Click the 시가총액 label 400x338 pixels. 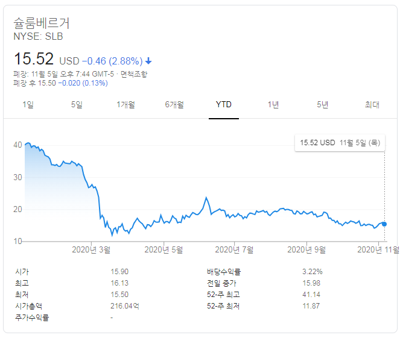coord(28,306)
